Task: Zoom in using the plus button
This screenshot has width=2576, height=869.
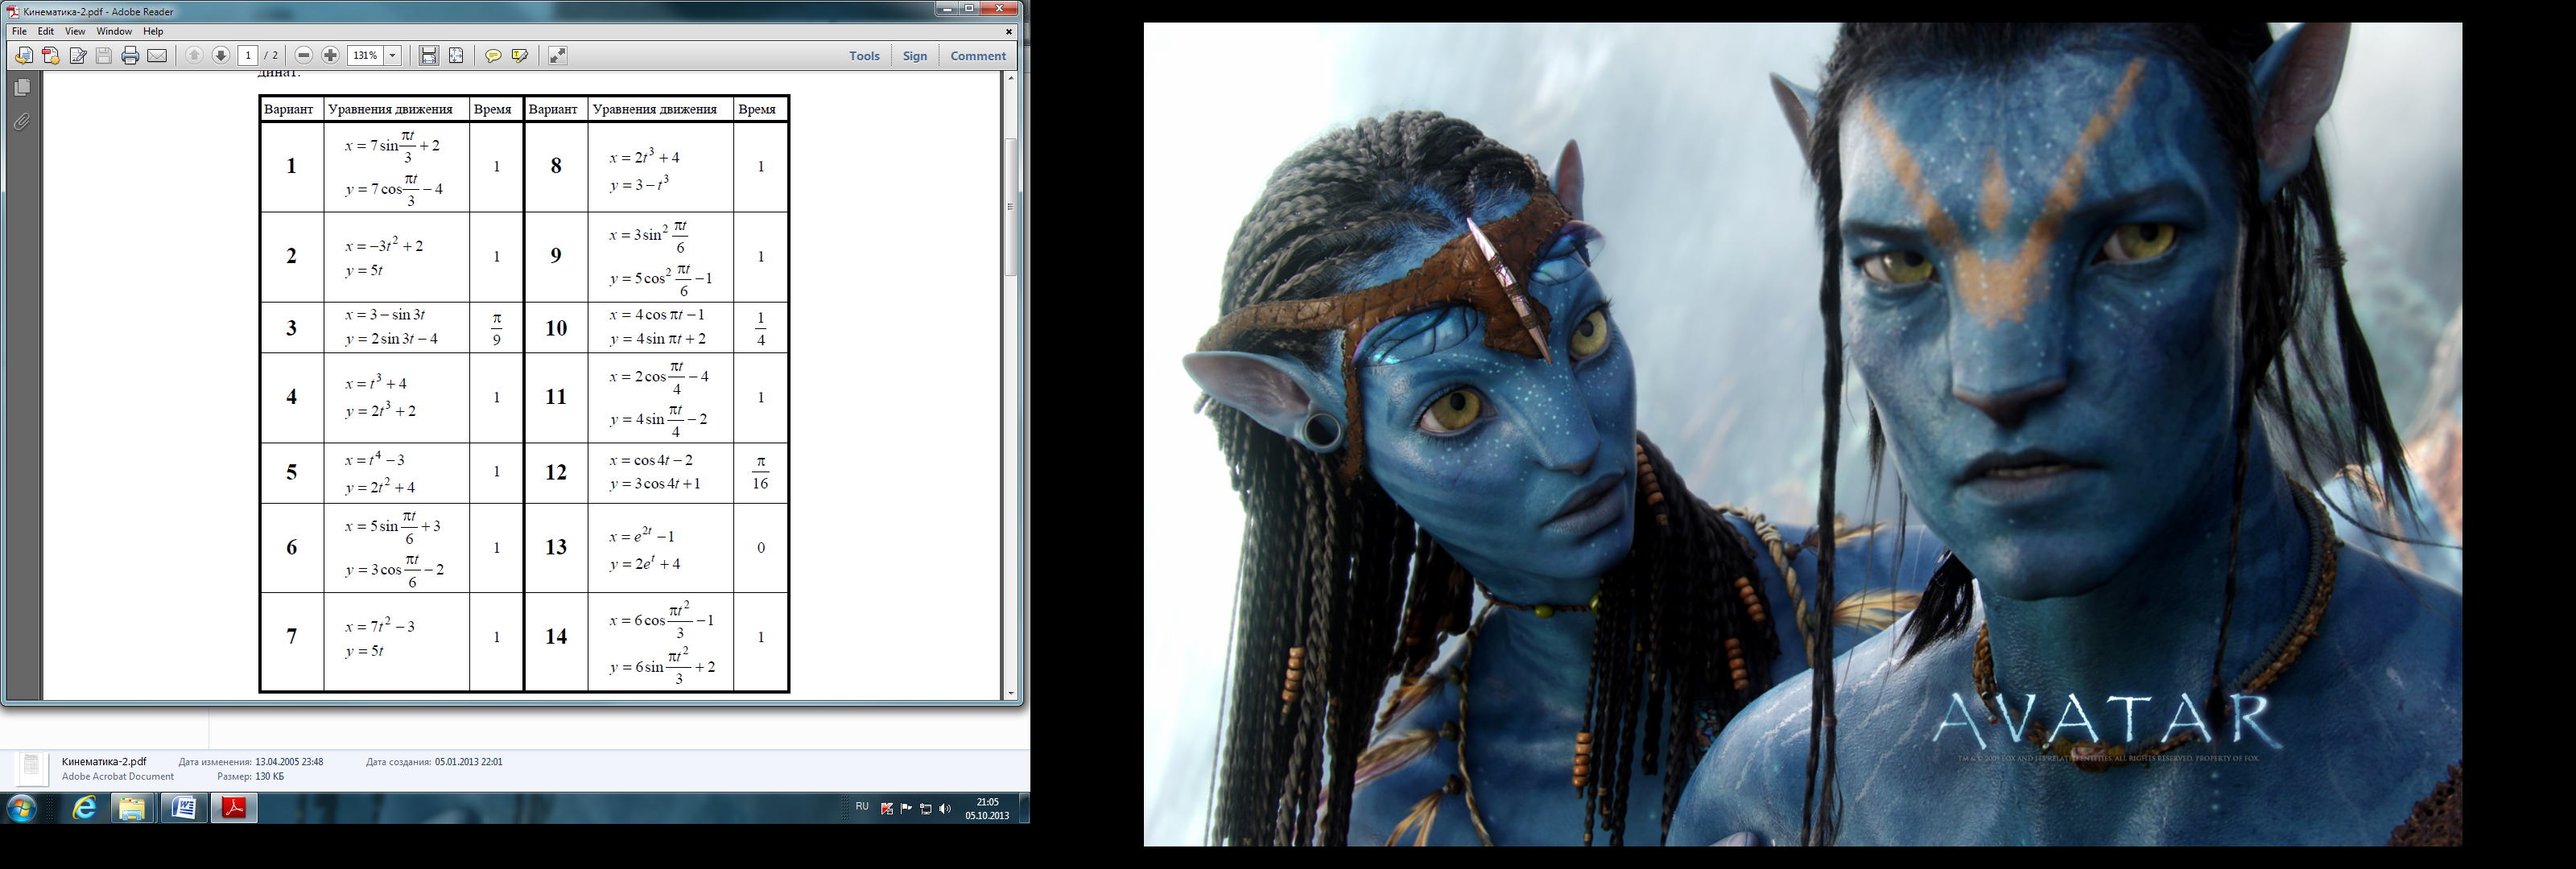Action: [330, 56]
